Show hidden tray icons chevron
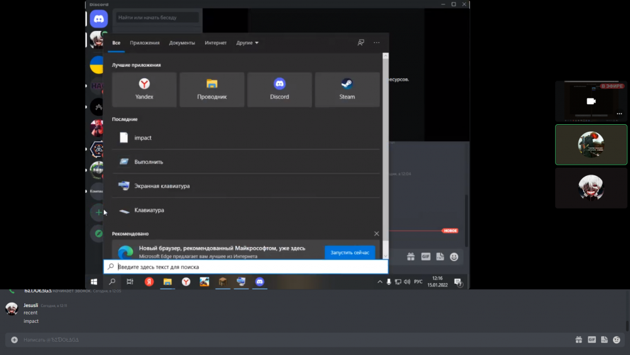Screen dimensions: 630x355 (380, 282)
